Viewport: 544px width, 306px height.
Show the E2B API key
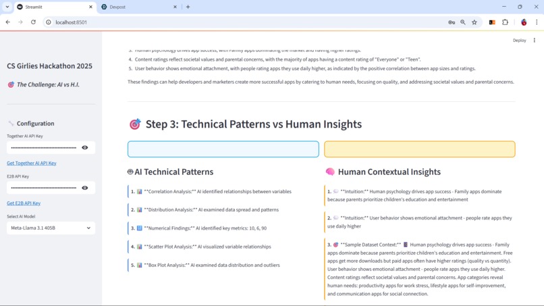(84, 188)
